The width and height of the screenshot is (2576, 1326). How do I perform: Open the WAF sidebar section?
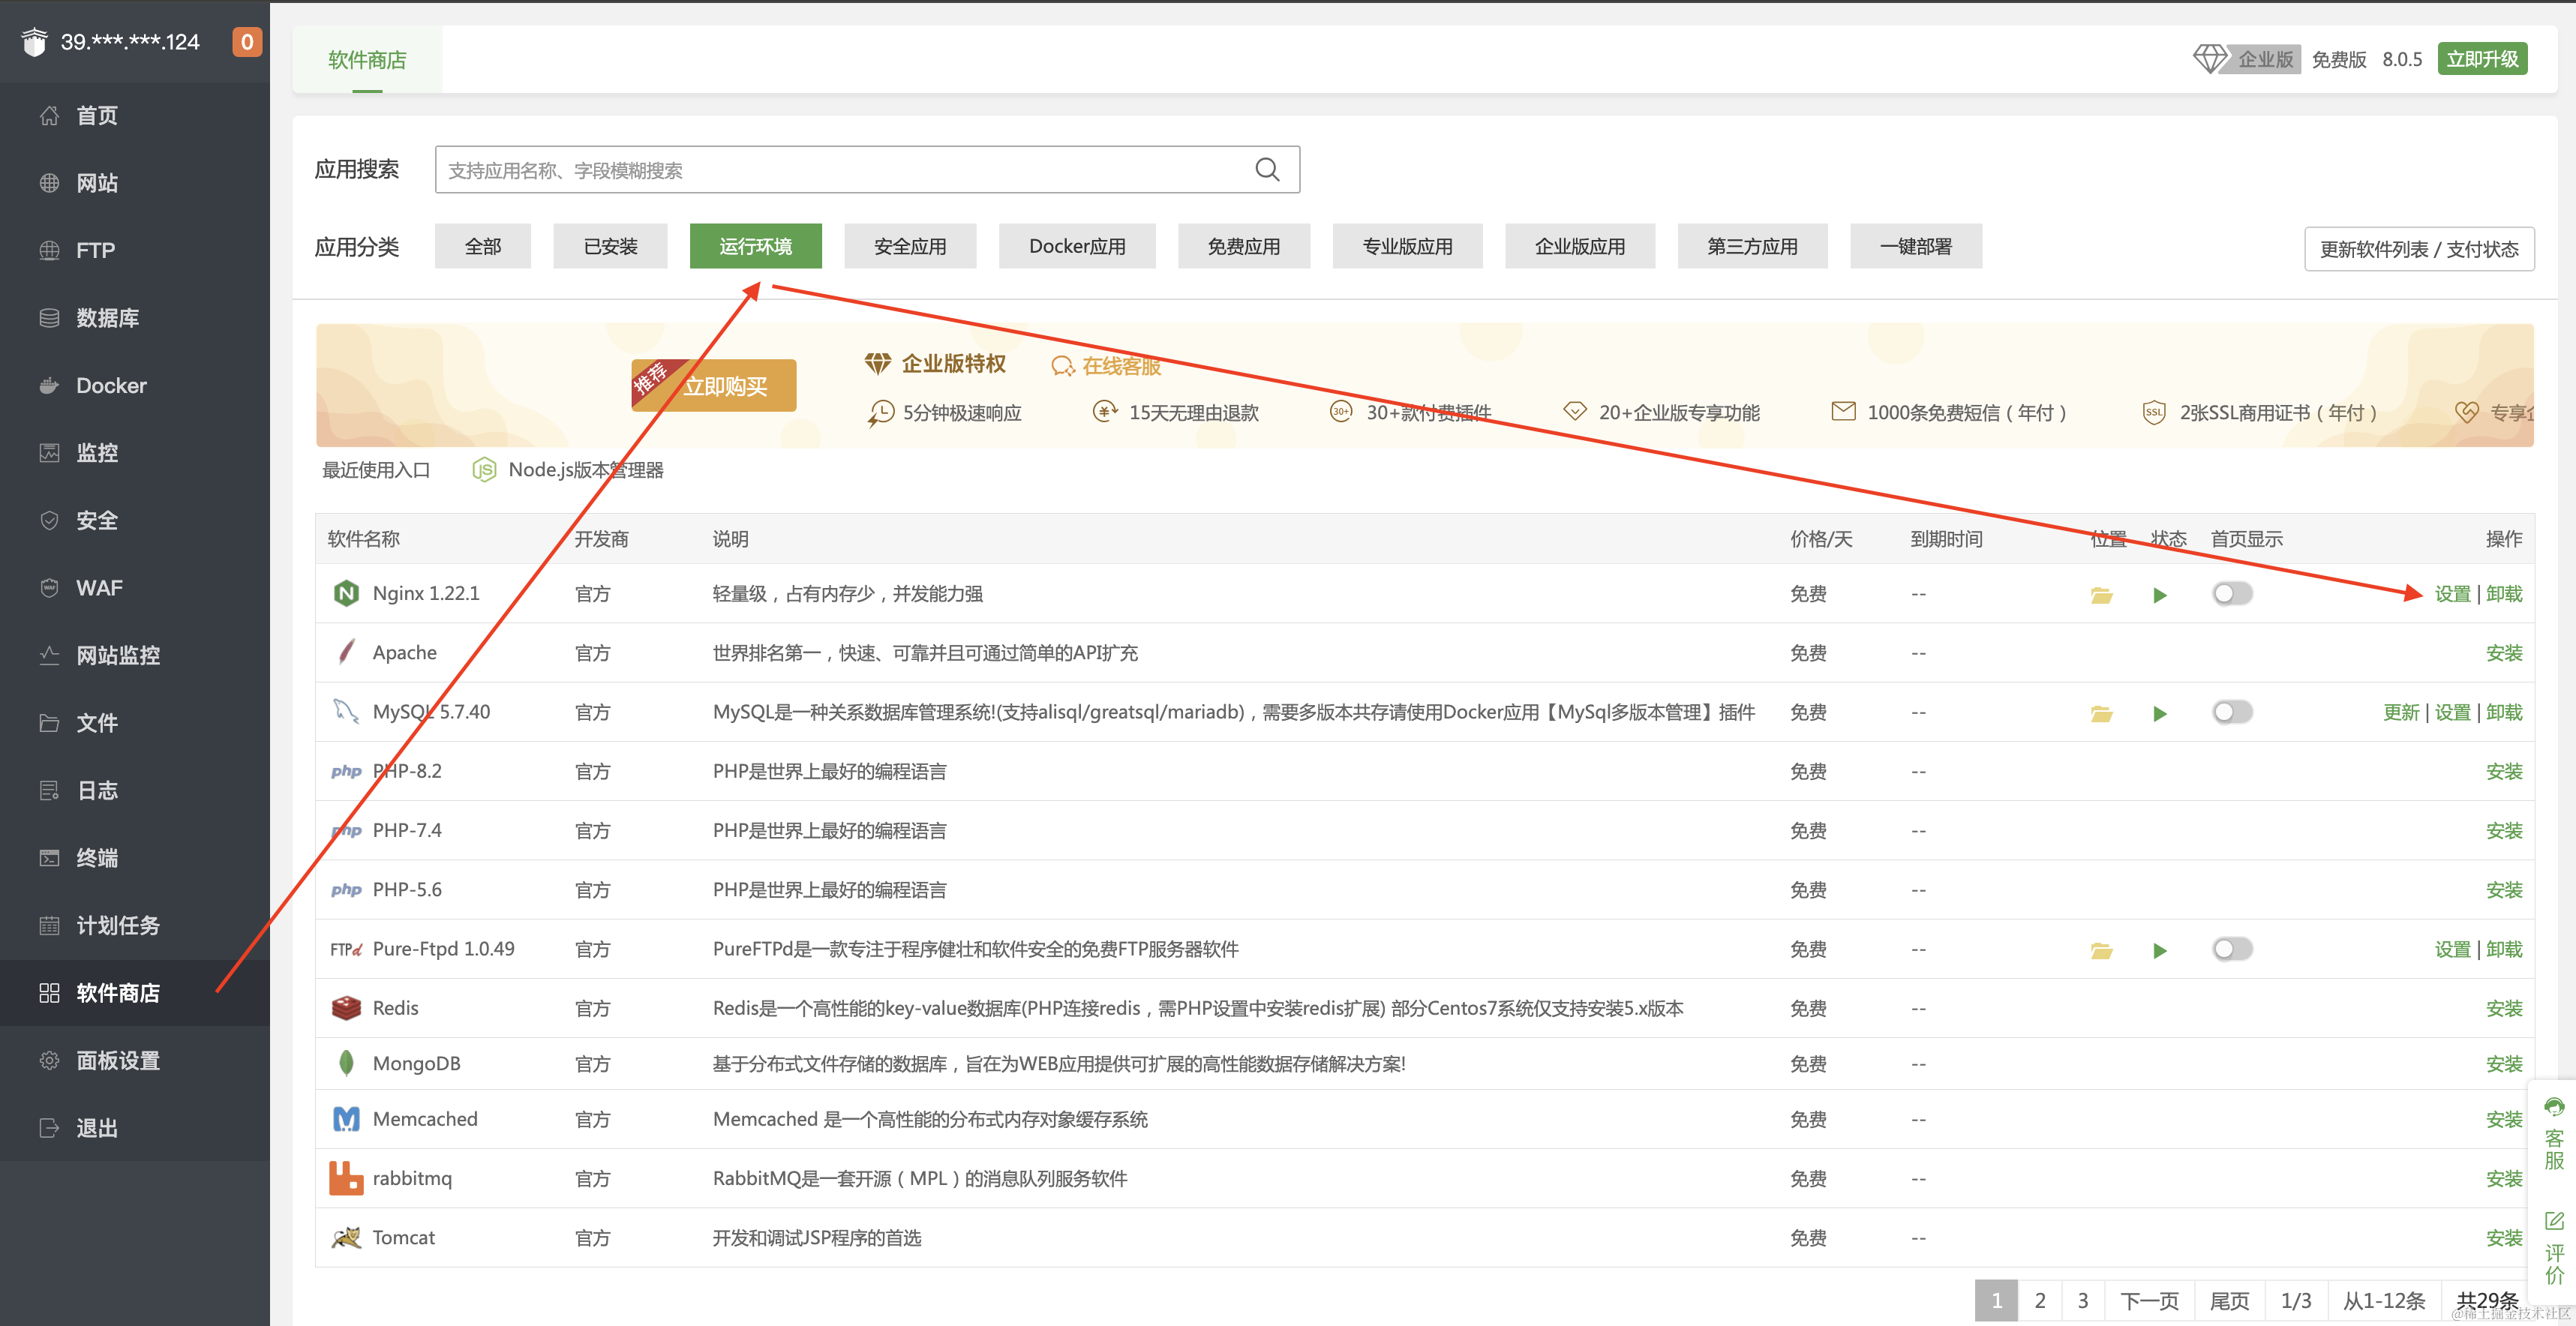tap(99, 588)
